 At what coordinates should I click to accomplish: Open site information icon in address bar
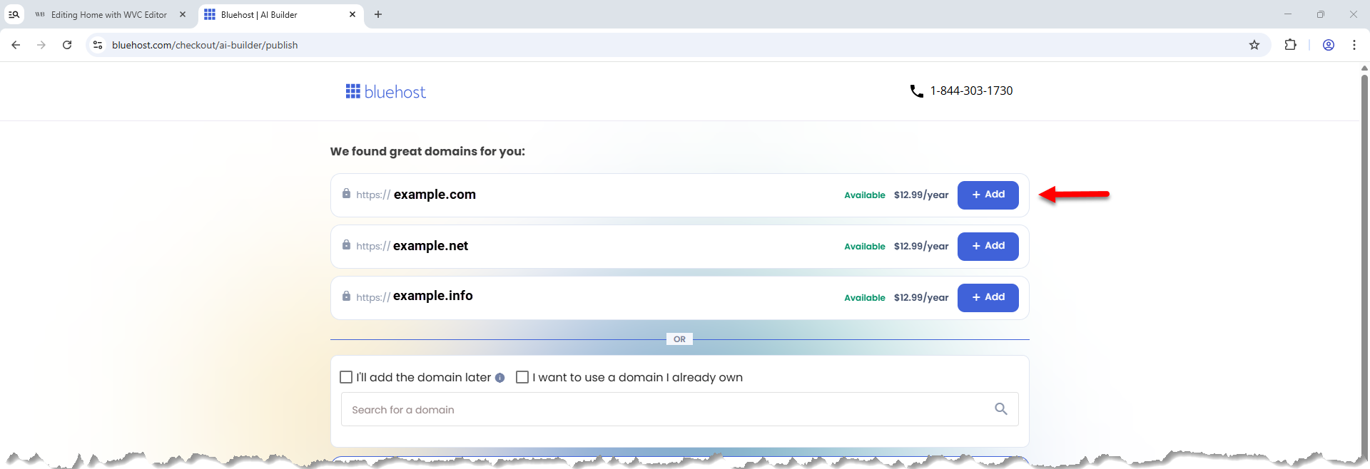[x=98, y=45]
